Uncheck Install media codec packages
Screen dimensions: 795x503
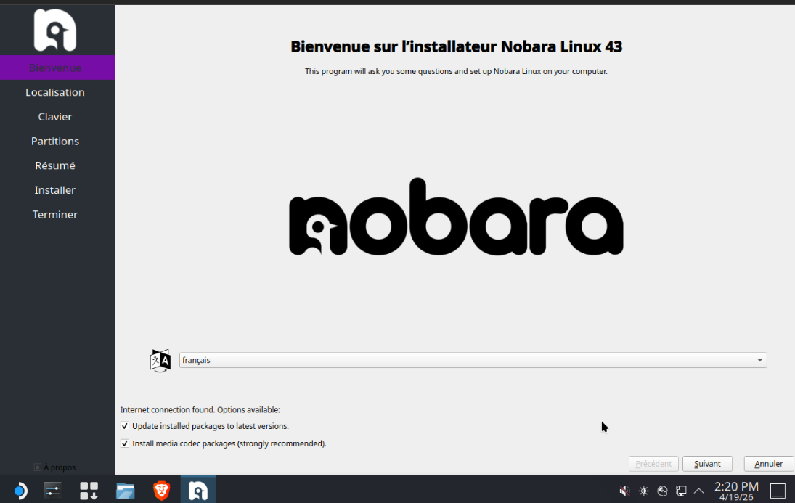(x=125, y=443)
